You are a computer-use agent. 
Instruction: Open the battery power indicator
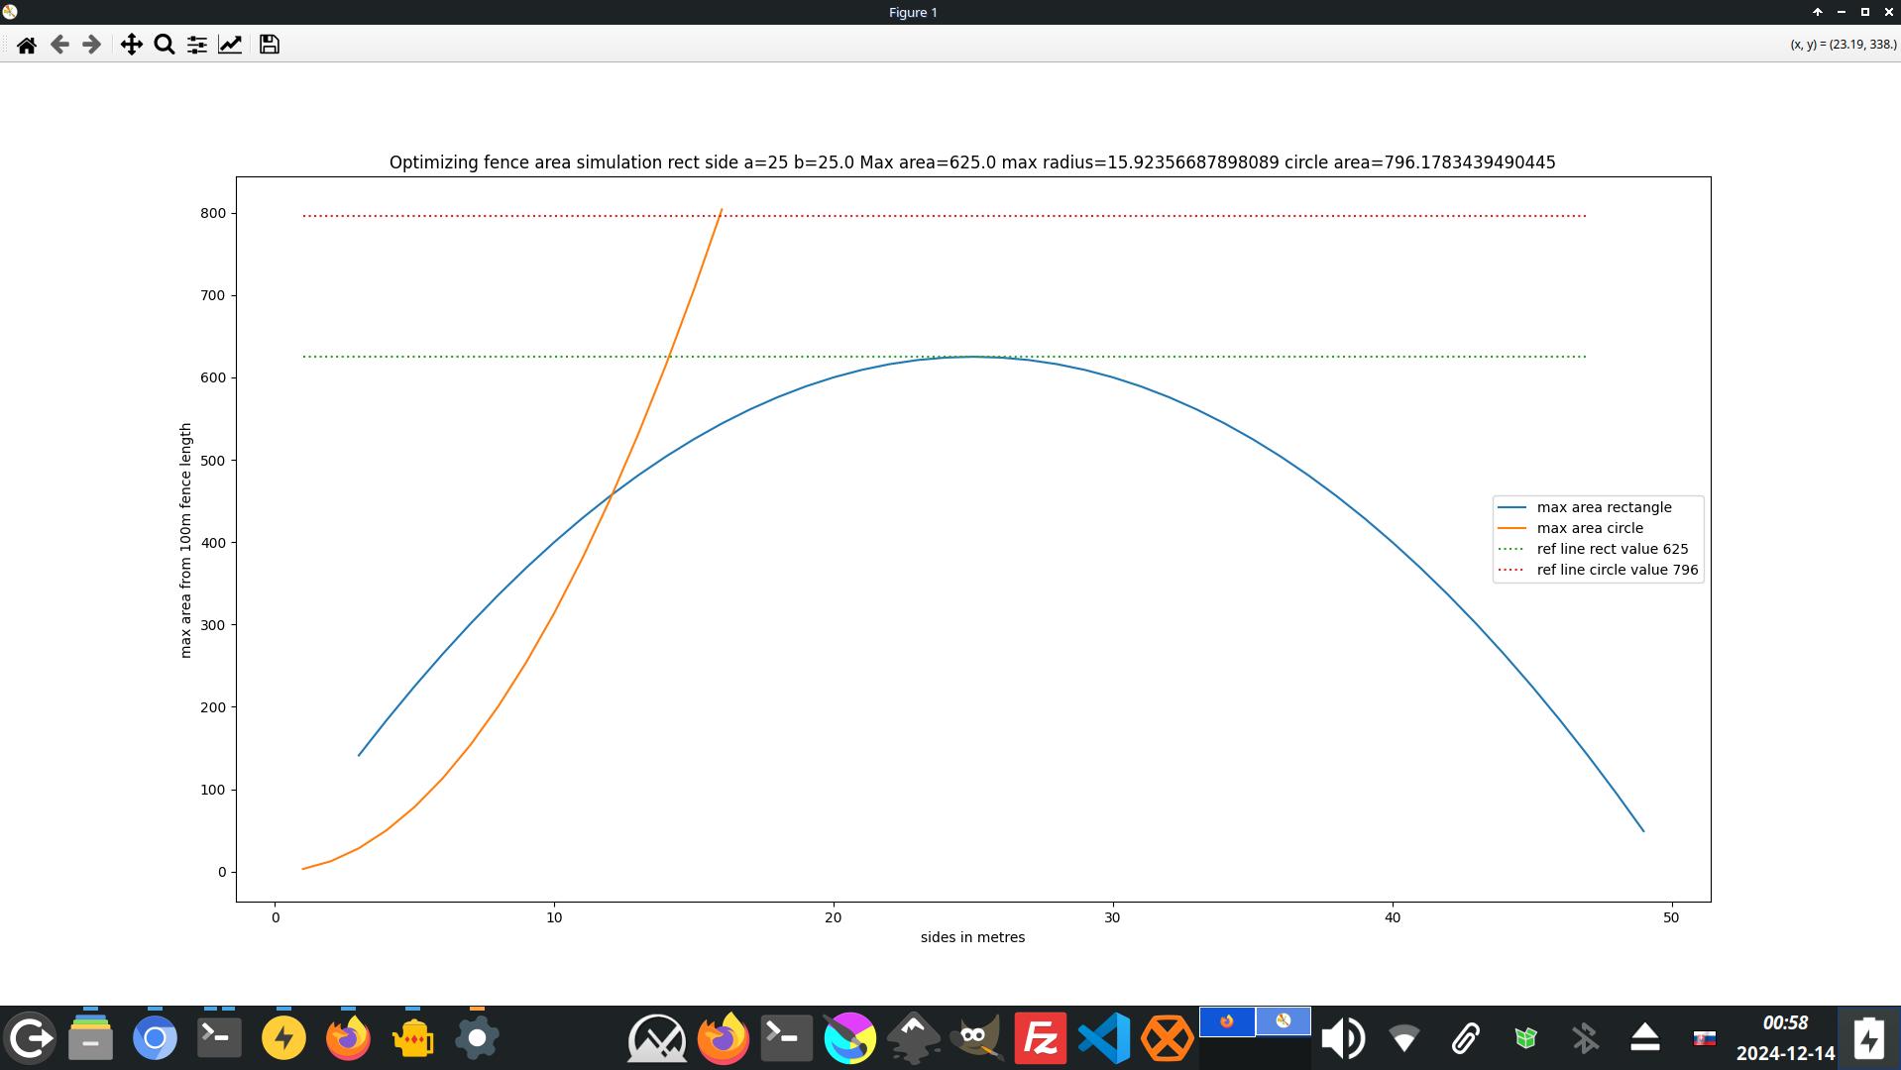(1868, 1038)
